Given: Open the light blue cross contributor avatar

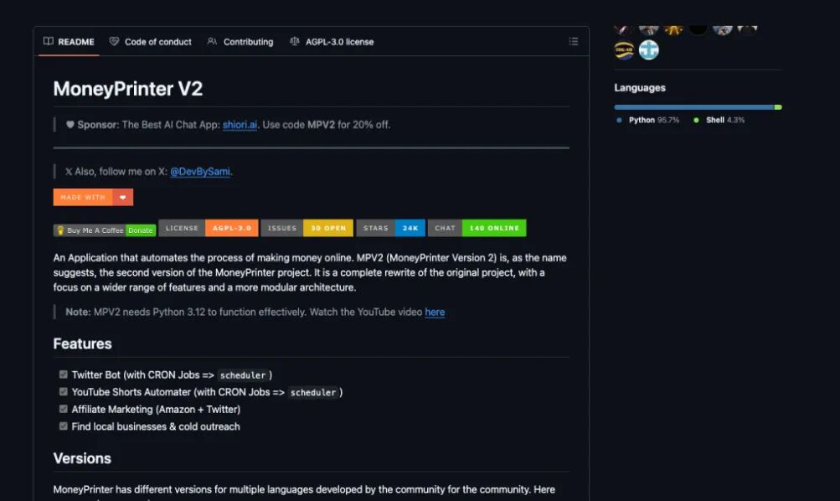Looking at the screenshot, I should (649, 49).
